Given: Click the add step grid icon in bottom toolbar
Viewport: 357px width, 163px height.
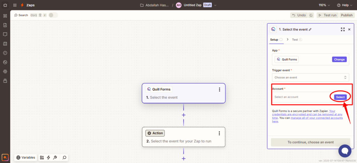Looking at the screenshot, I should (42, 157).
